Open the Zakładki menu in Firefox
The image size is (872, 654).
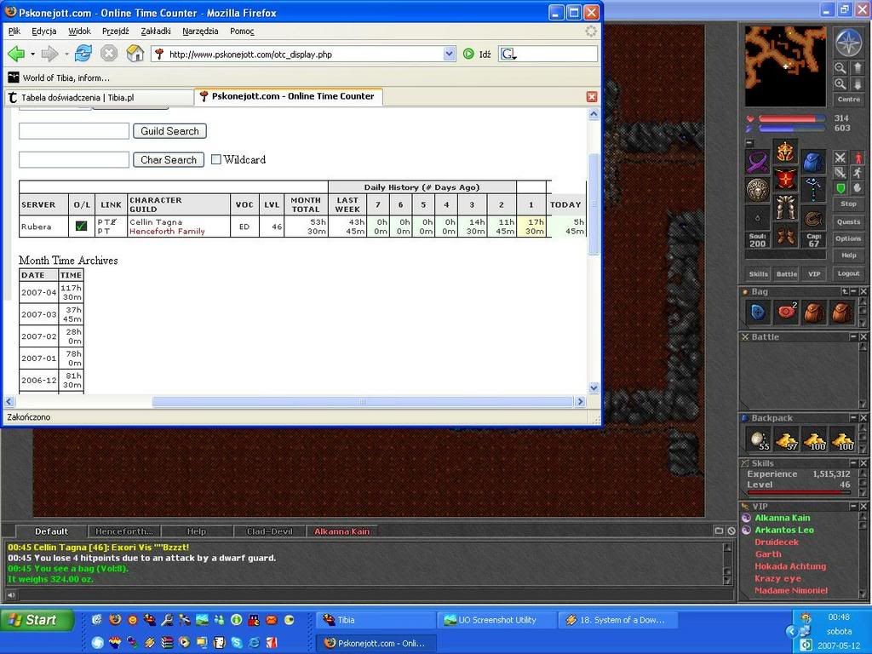156,32
